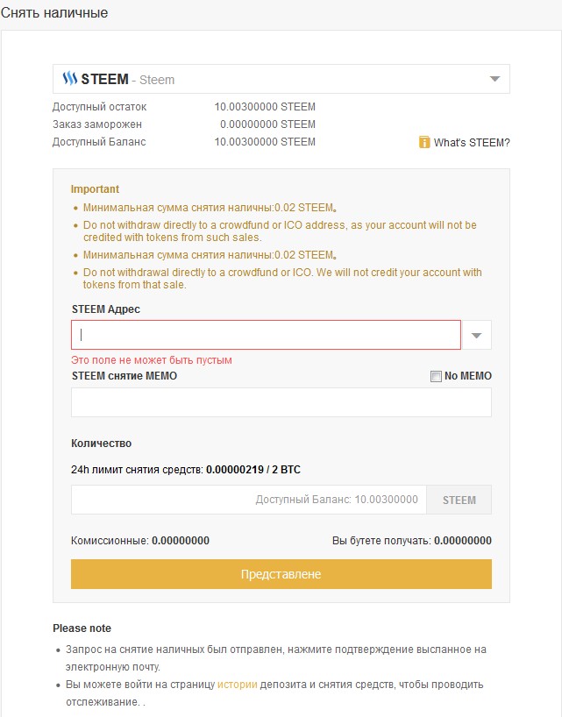Click the Steem logo icon in coin selector
Image resolution: width=562 pixels, height=717 pixels.
(69, 79)
